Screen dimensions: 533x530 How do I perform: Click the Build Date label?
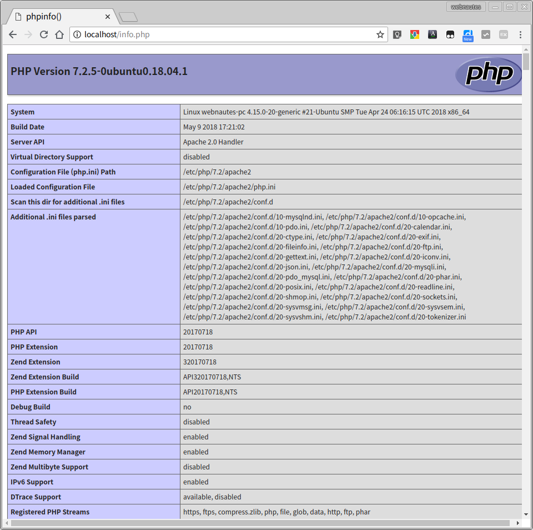28,127
